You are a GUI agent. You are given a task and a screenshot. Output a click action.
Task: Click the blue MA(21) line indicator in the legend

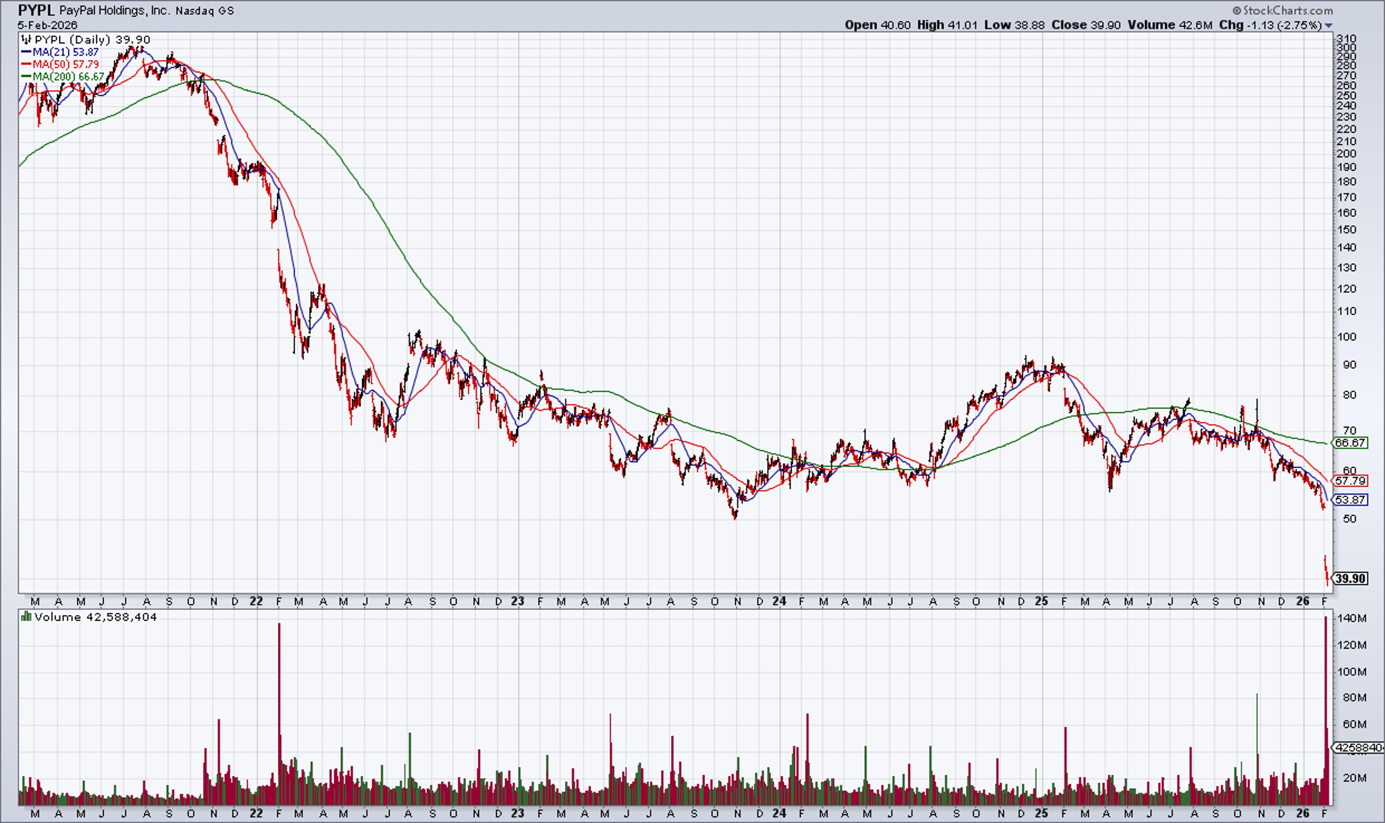tap(27, 52)
